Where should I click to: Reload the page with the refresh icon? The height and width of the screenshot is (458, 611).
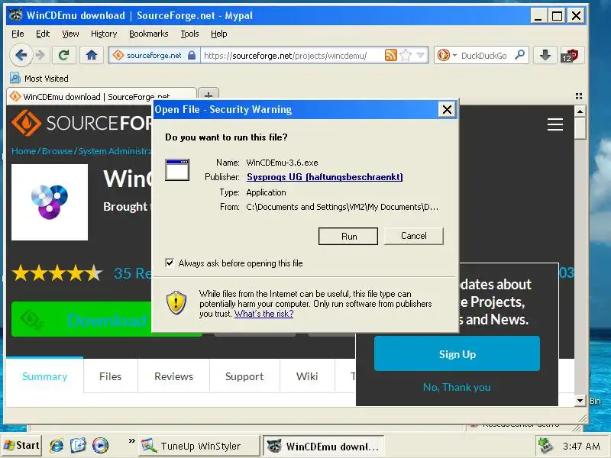pos(63,55)
